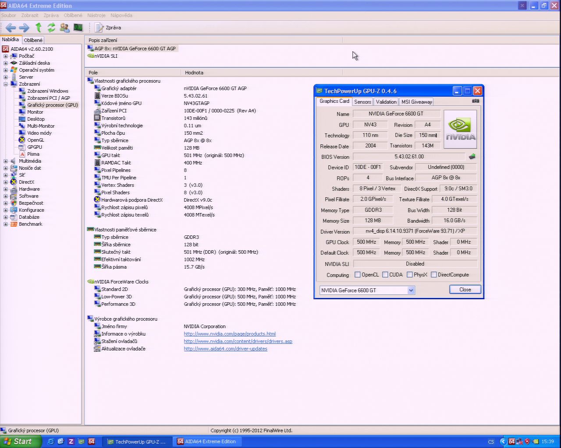Viewport: 561px width, 448px height.
Task: Select the Monitor tree item
Action: coord(35,112)
